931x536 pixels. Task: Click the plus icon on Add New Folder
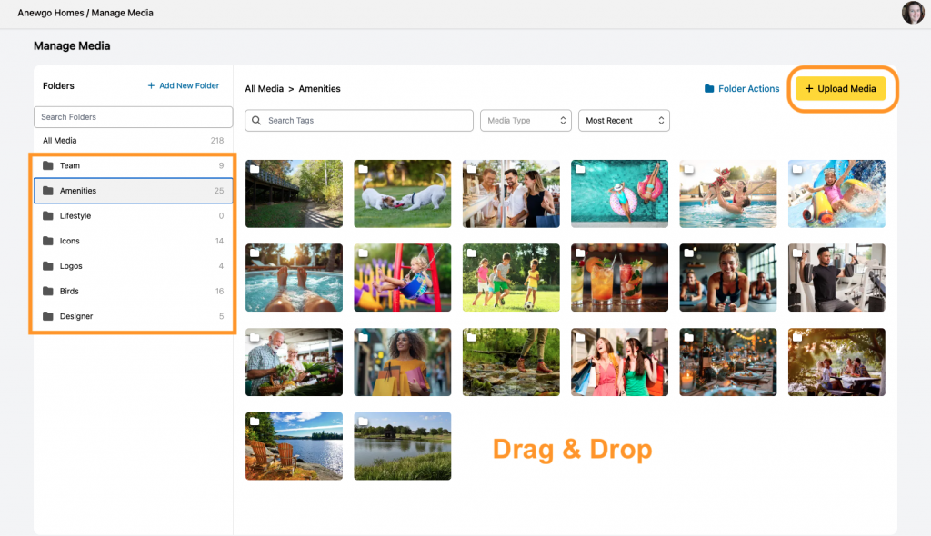[152, 86]
